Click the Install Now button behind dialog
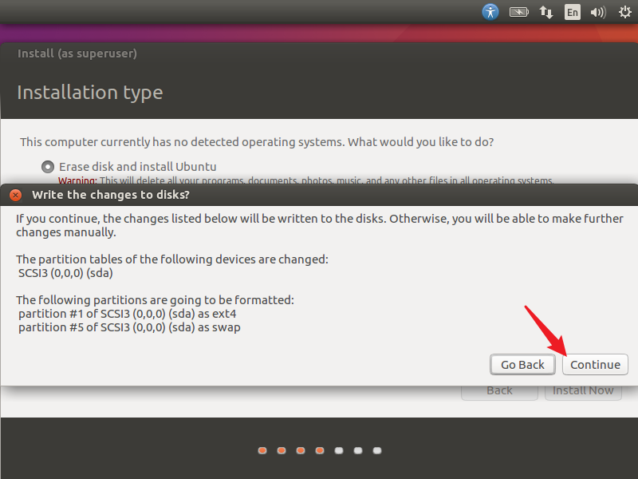 (583, 391)
